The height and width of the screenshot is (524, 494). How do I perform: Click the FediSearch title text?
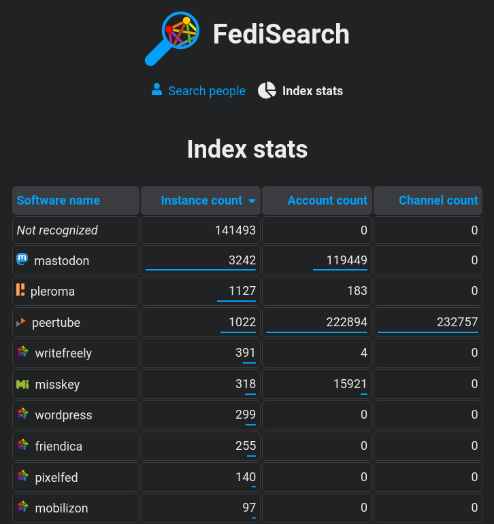[281, 35]
